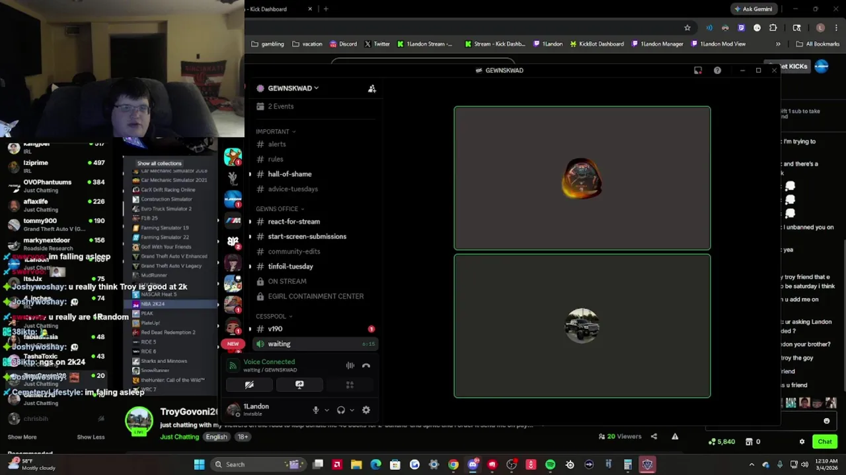Open 1Landon Manager bookmark

[657, 44]
